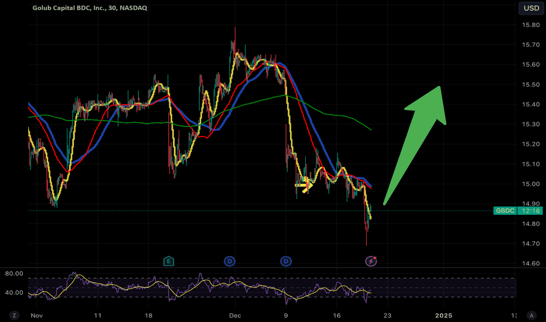This screenshot has height=322, width=546.
Task: Click the Dec date label
Action: pyautogui.click(x=235, y=316)
